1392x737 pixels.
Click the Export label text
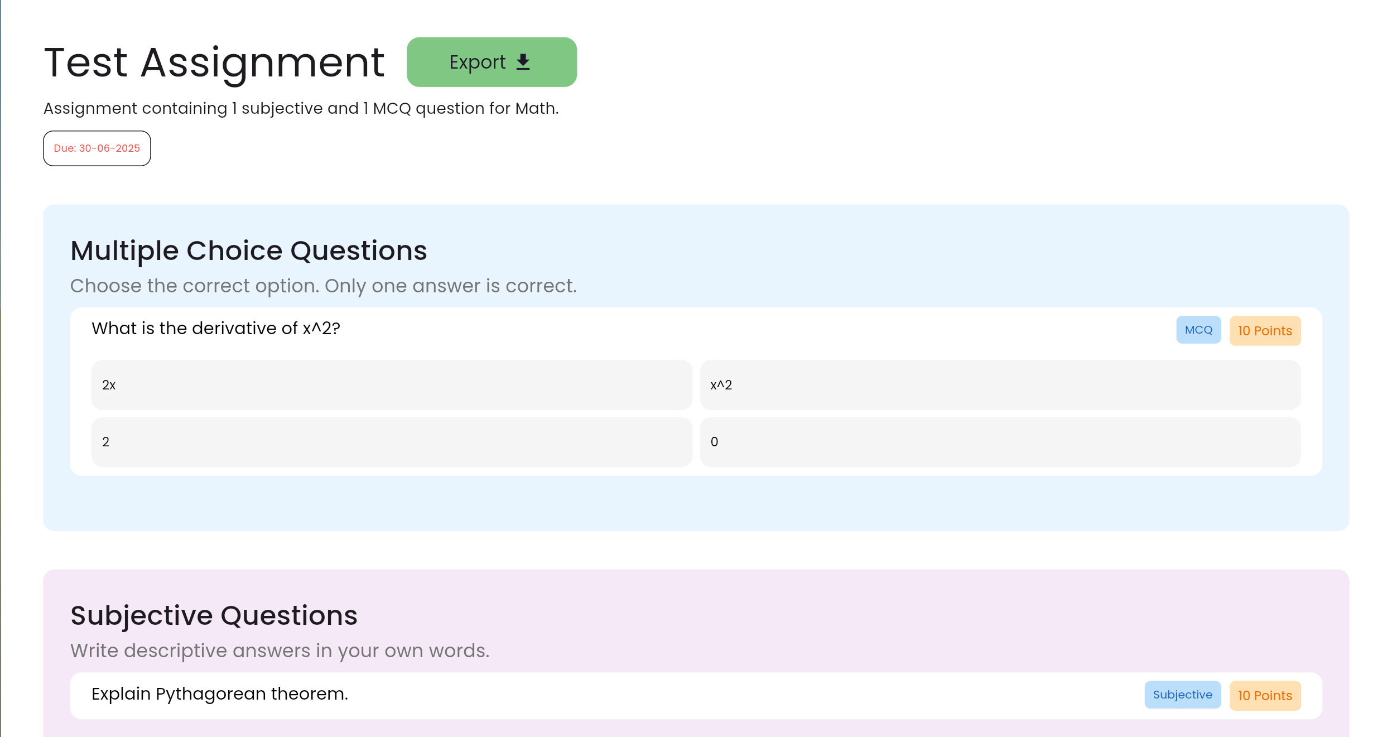[x=477, y=62]
